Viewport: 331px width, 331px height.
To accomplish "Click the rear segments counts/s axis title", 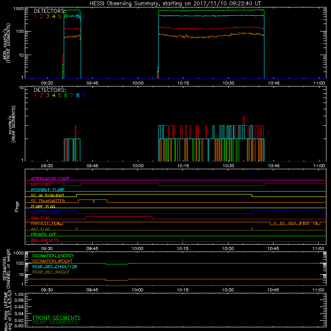I will point(12,124).
